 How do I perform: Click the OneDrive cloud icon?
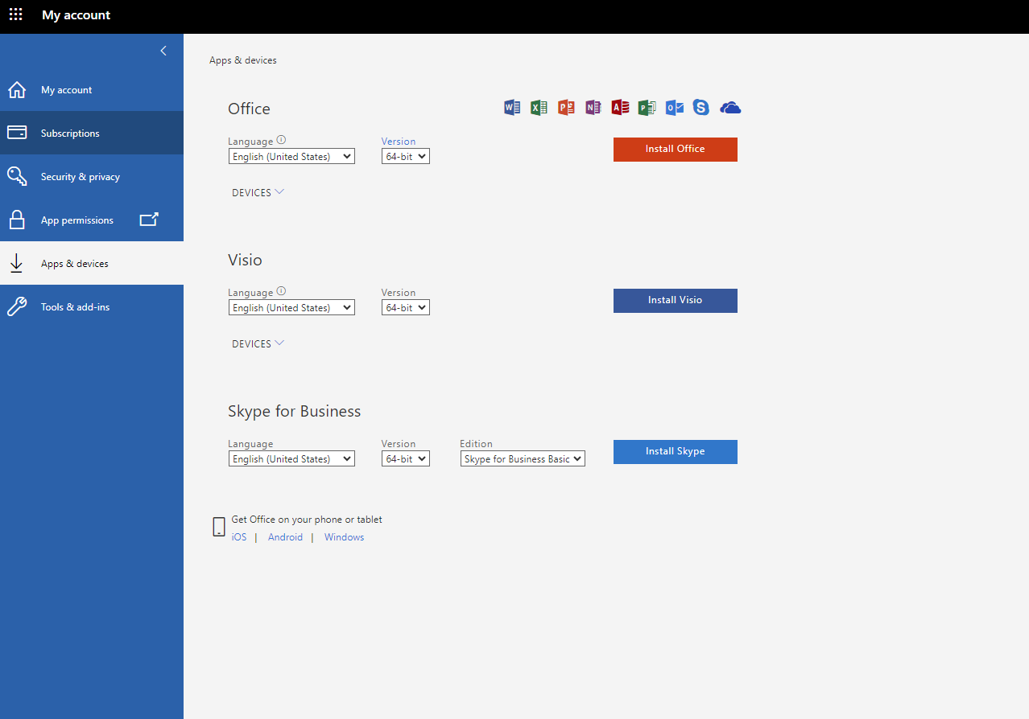click(730, 108)
